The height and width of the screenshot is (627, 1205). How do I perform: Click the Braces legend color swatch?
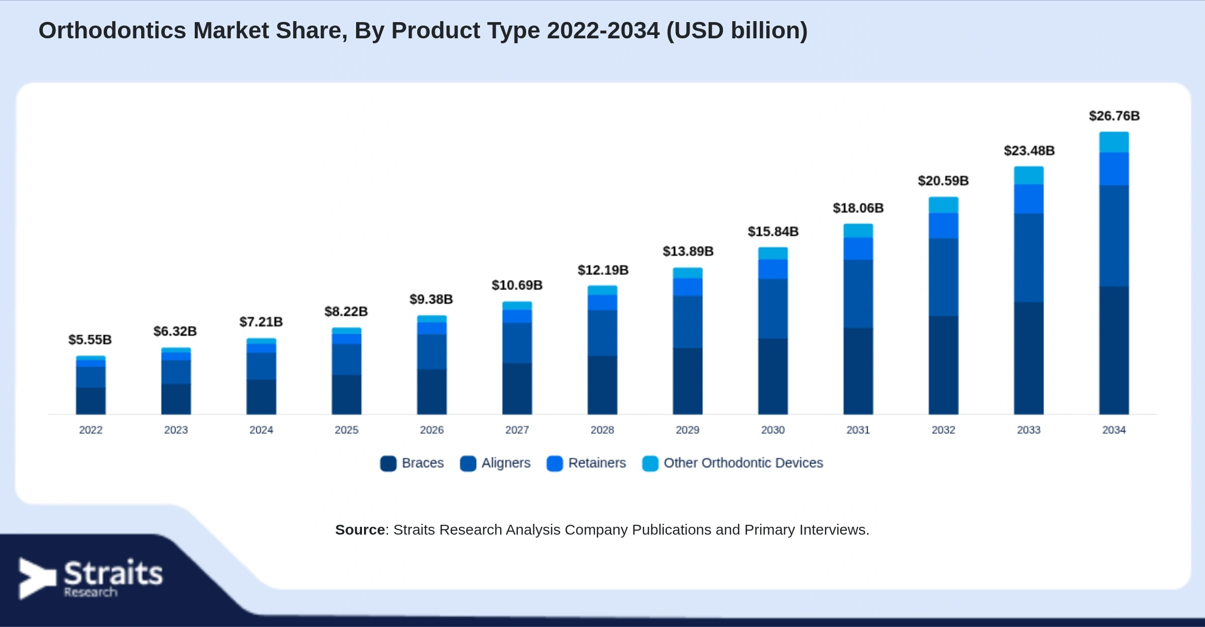[x=388, y=463]
